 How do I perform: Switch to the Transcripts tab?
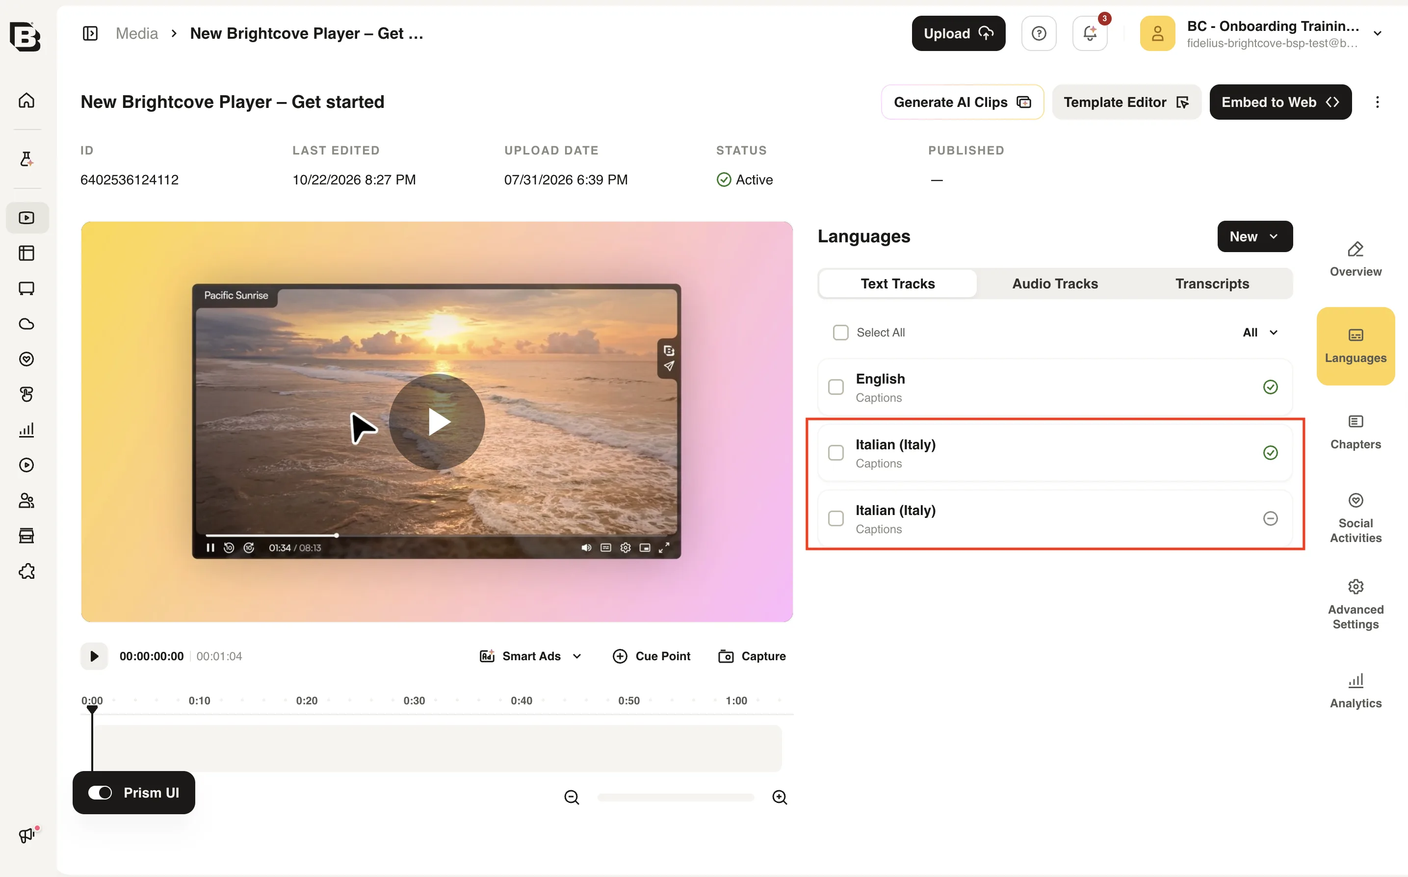pyautogui.click(x=1212, y=284)
